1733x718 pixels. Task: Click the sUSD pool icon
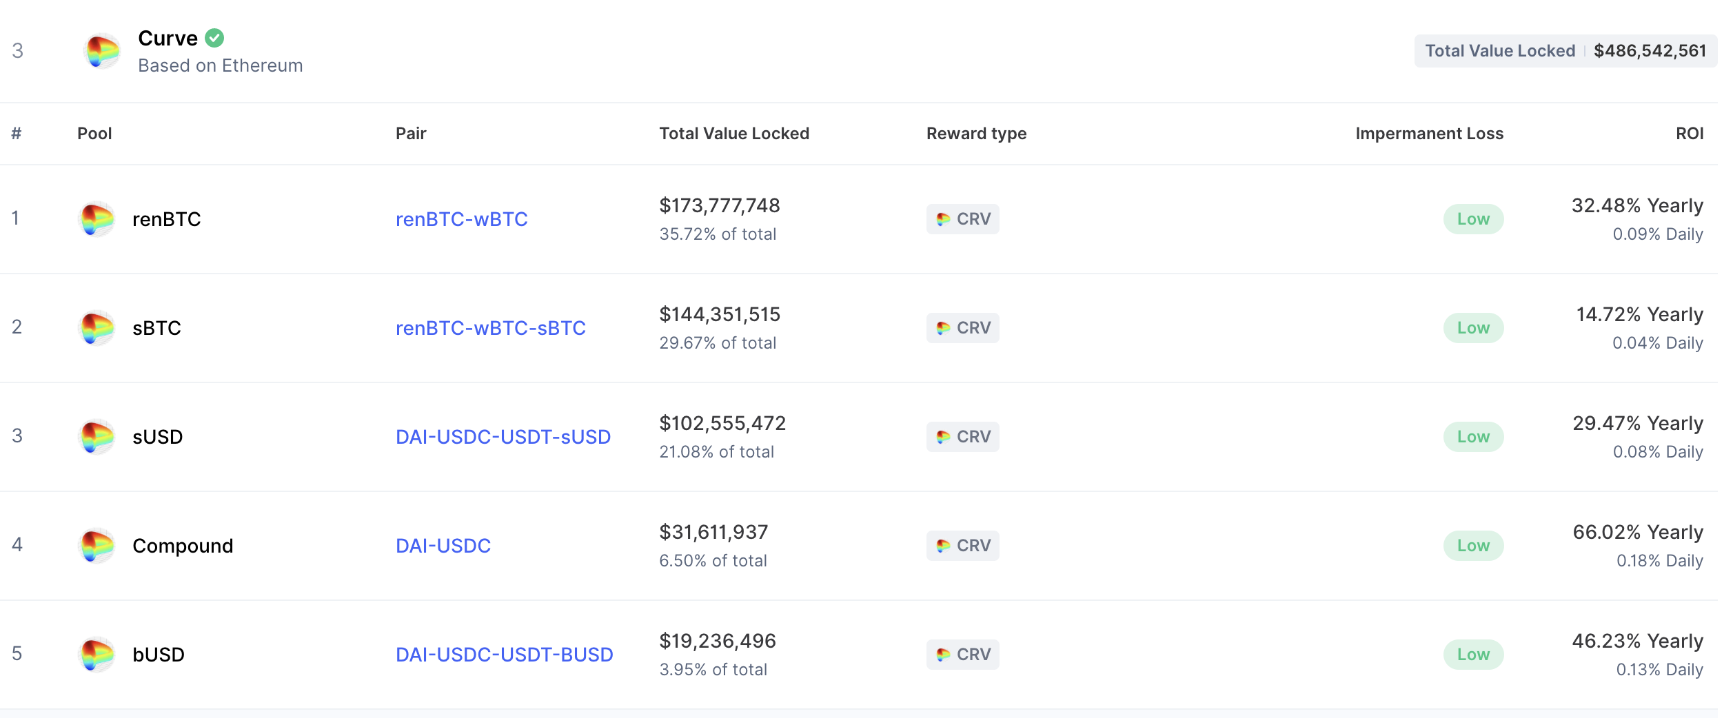click(97, 437)
